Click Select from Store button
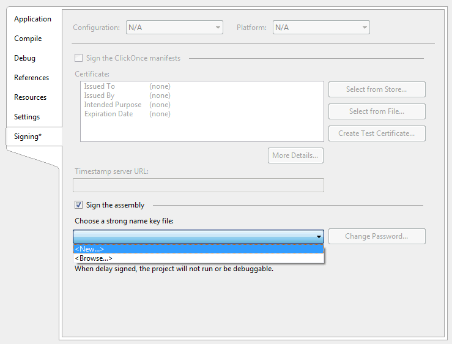This screenshot has width=452, height=344. (x=376, y=89)
